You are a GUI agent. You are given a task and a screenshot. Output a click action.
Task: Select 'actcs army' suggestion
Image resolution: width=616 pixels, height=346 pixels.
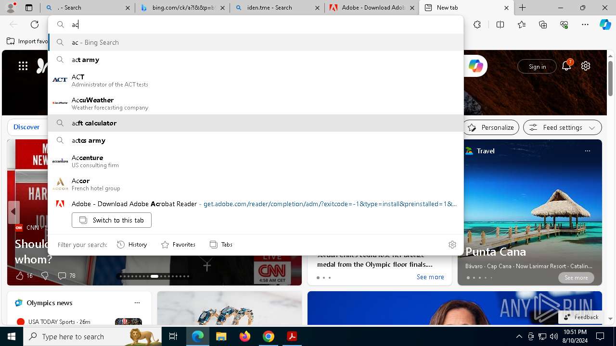(256, 140)
